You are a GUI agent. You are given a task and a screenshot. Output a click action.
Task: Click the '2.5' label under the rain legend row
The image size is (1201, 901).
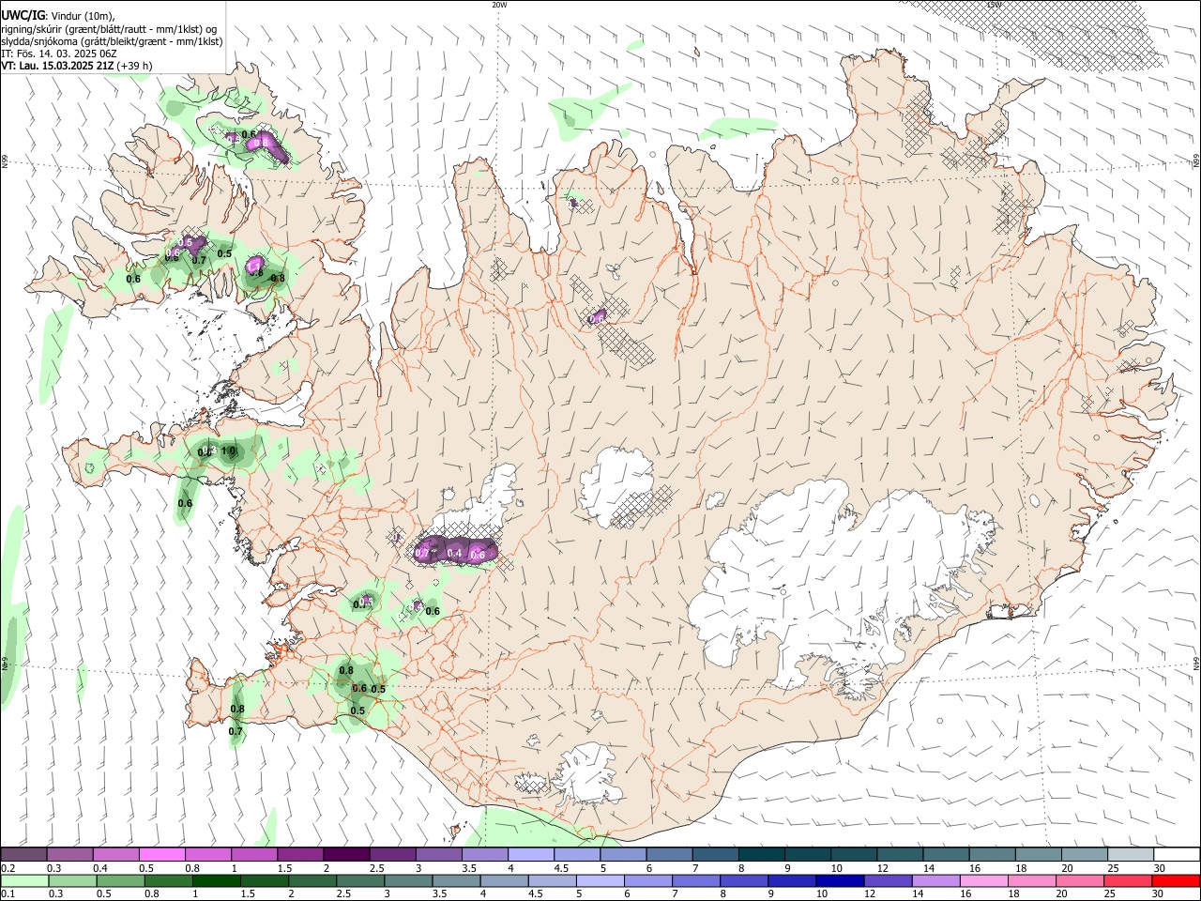343,894
